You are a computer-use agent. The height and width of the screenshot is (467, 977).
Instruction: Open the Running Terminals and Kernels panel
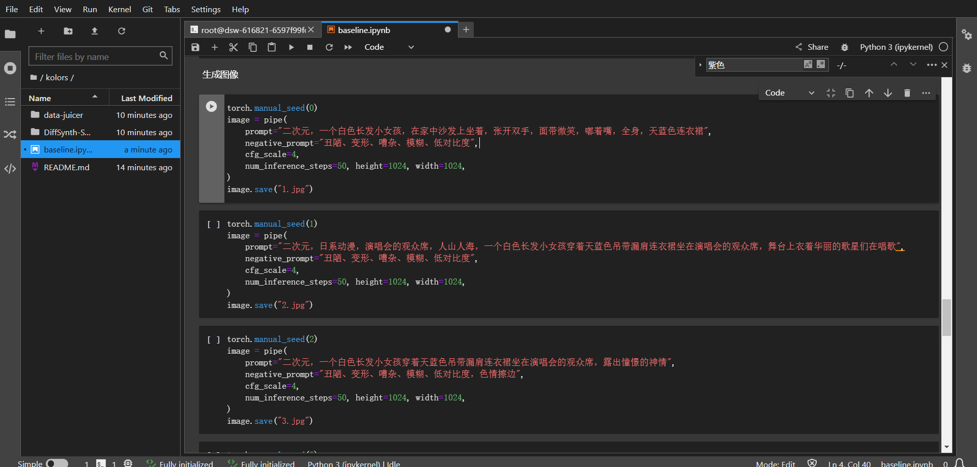(x=10, y=68)
